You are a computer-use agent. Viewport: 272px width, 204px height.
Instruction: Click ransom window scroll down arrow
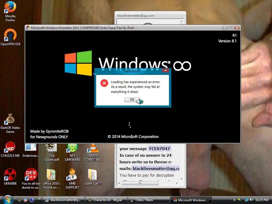182,179
